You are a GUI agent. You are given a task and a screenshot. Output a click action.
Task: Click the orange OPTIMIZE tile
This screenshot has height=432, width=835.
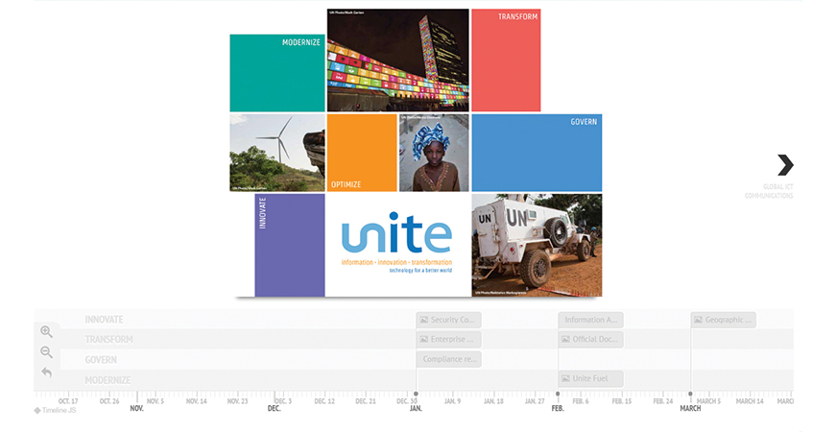tap(362, 153)
